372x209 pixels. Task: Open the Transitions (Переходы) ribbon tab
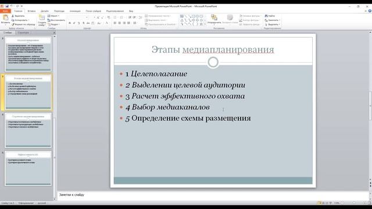point(59,11)
